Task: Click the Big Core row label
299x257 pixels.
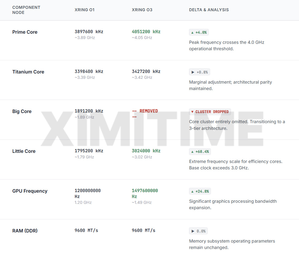Action: (22, 111)
